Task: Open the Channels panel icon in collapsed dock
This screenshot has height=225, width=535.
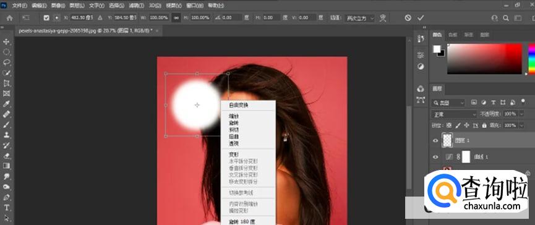Action: tap(421, 88)
